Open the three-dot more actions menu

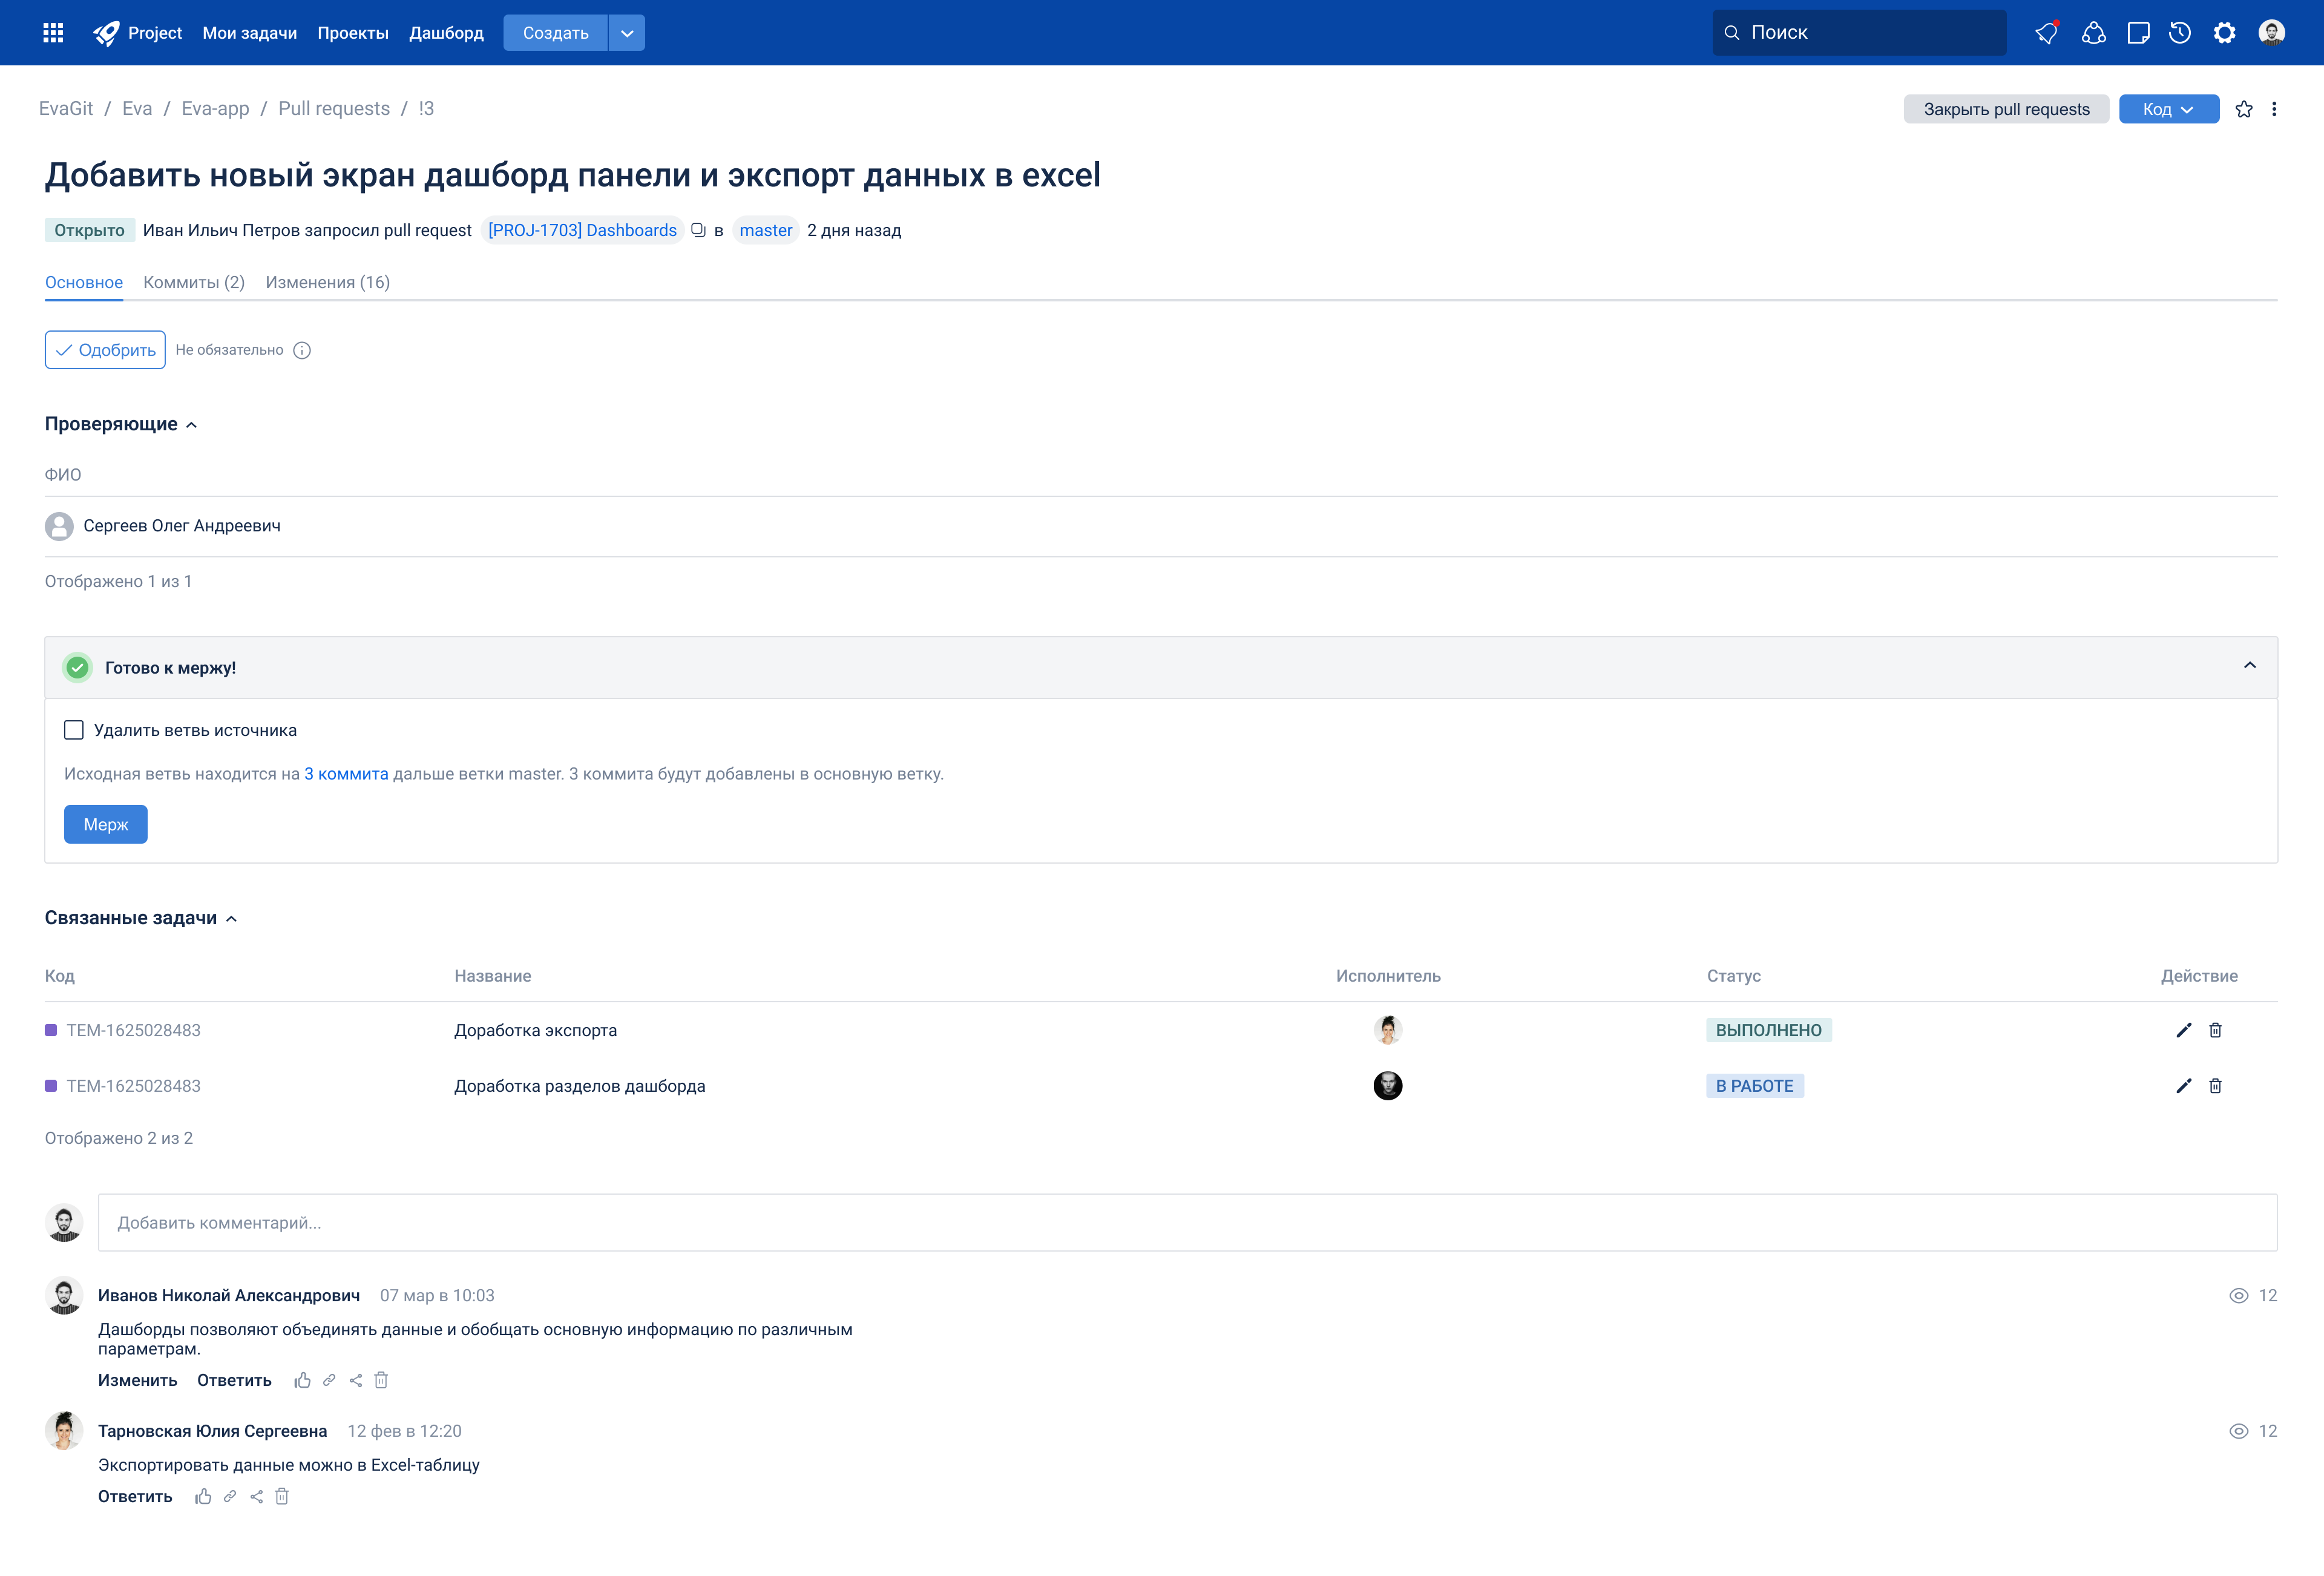click(2274, 109)
